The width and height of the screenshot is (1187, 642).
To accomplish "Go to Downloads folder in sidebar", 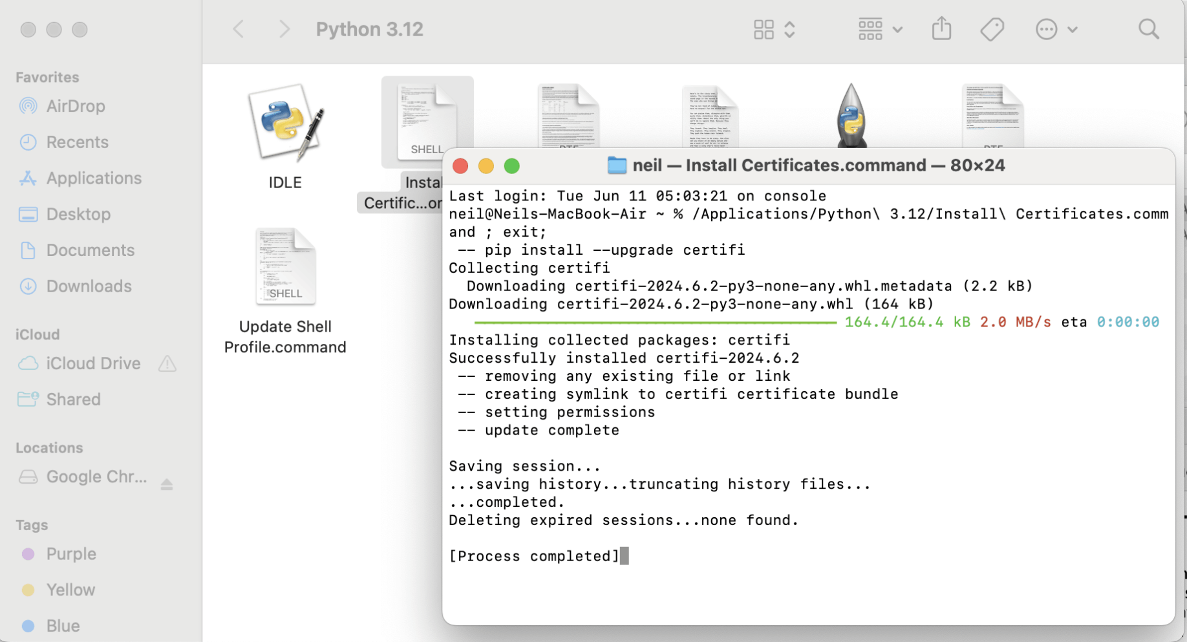I will [89, 286].
